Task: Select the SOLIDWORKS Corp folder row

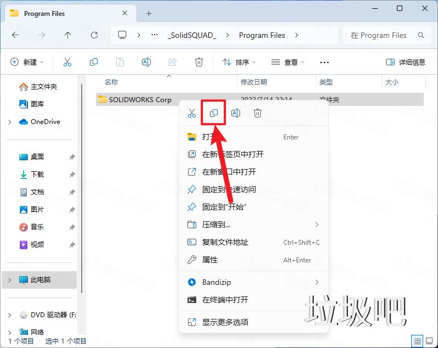Action: pos(260,99)
